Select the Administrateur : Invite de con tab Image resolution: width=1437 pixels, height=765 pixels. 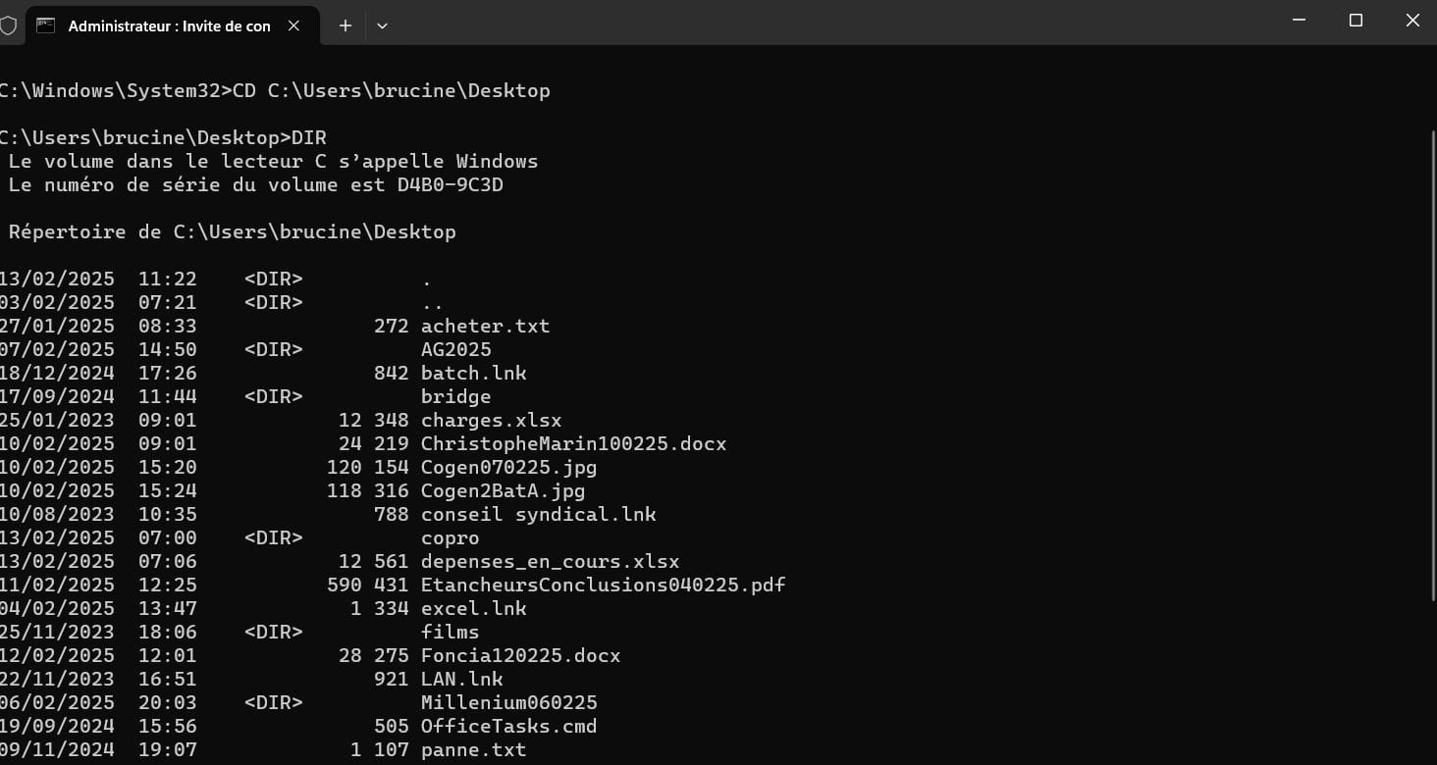[169, 25]
